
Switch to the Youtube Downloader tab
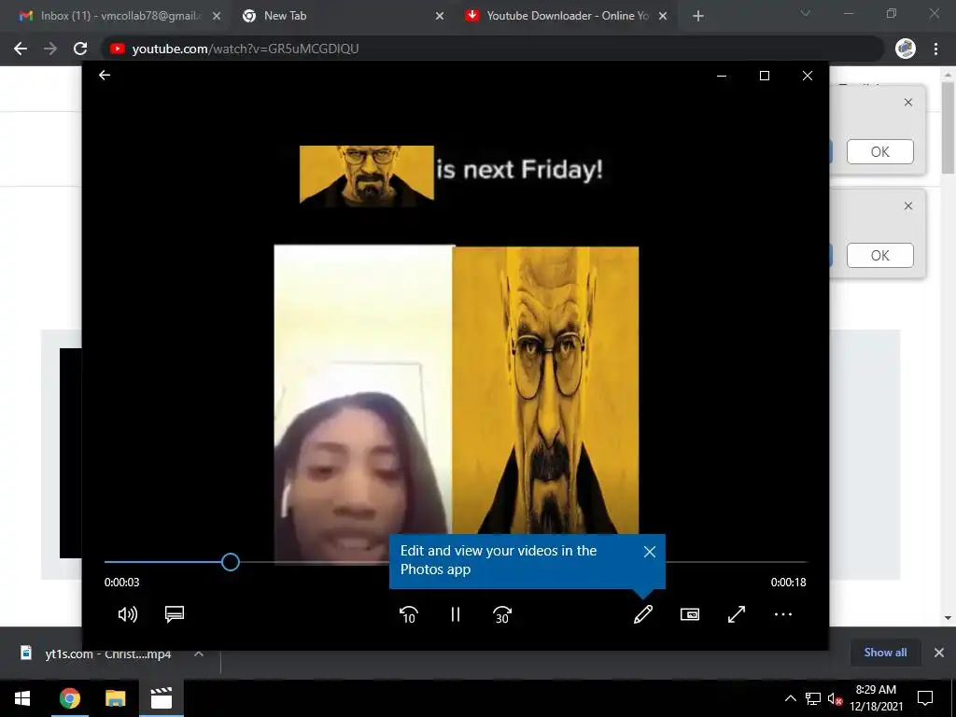567,16
